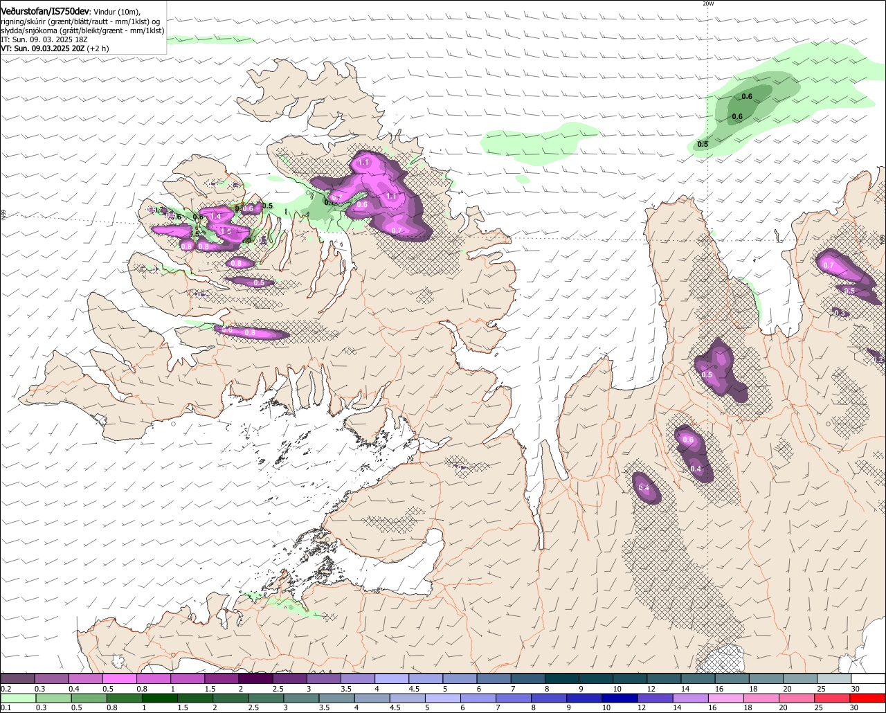This screenshot has width=886, height=713.
Task: Click the 1.4 snowfall value label
Action: [x=215, y=217]
